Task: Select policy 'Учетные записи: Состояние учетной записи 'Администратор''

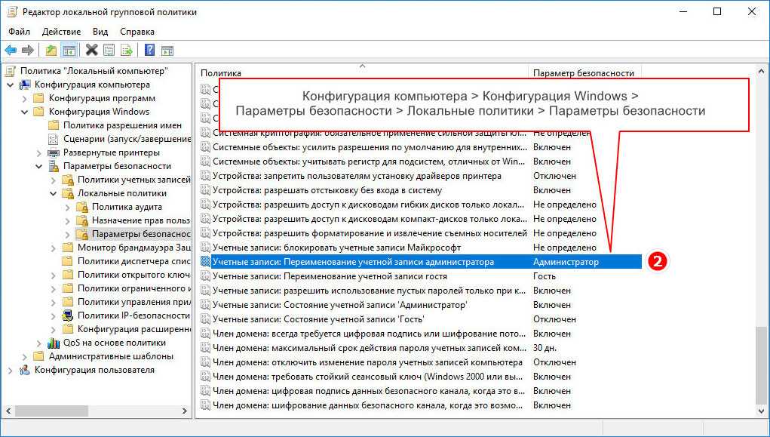Action: tap(340, 305)
